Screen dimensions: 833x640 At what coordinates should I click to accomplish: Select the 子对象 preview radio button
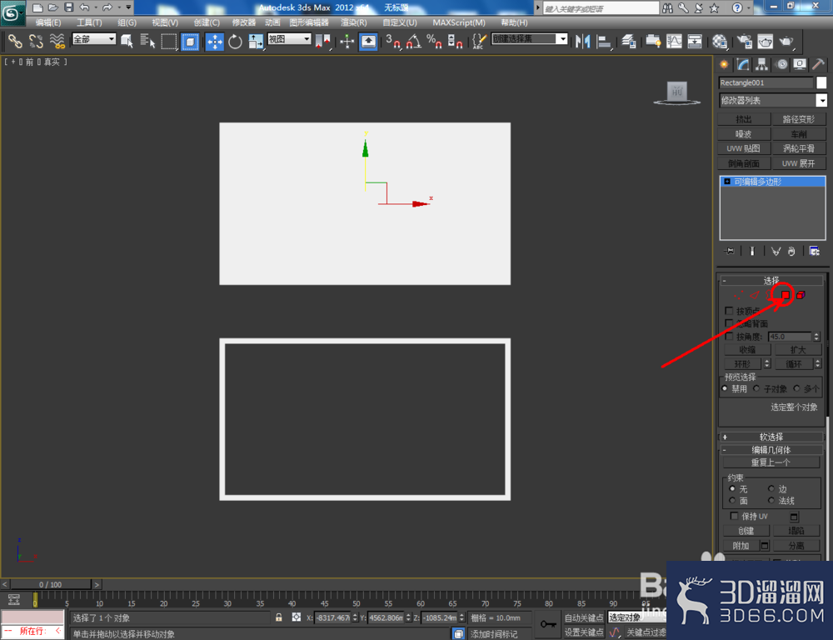(756, 388)
